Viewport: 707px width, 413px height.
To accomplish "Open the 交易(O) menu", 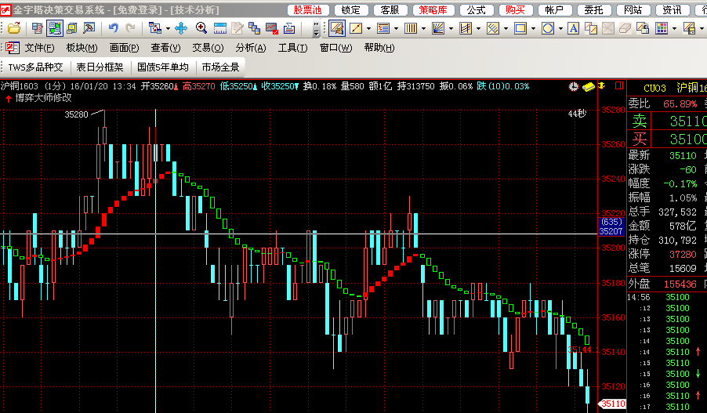I will pyautogui.click(x=208, y=48).
